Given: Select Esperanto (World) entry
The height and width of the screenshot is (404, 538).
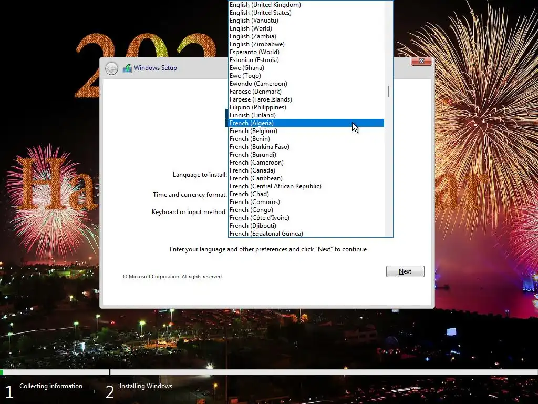Looking at the screenshot, I should [x=306, y=52].
